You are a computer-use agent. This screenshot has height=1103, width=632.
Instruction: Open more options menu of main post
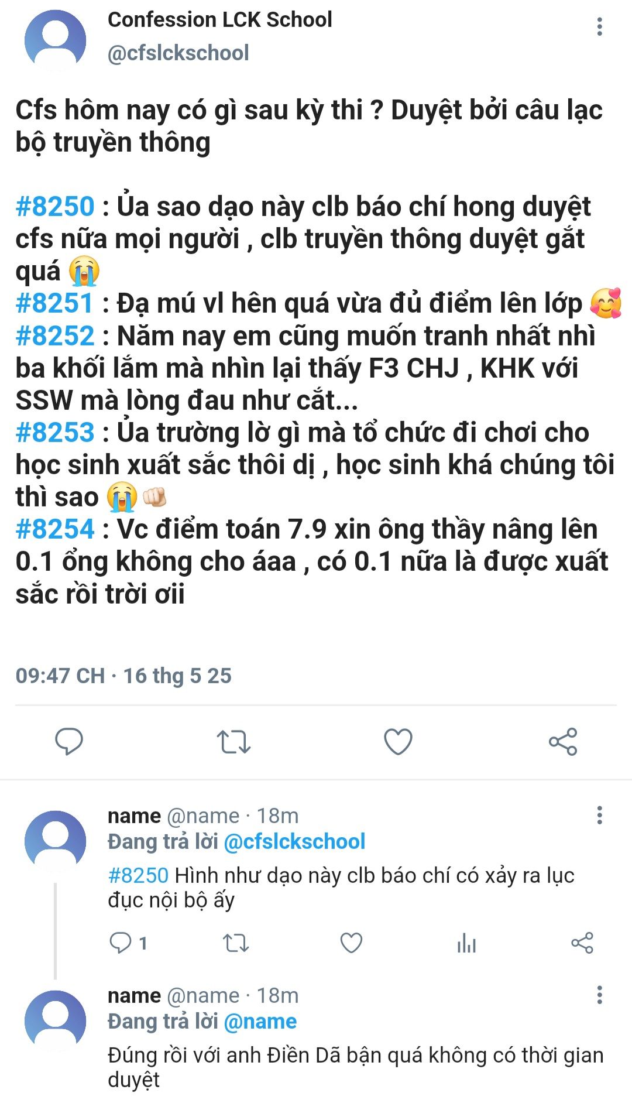pos(599,26)
